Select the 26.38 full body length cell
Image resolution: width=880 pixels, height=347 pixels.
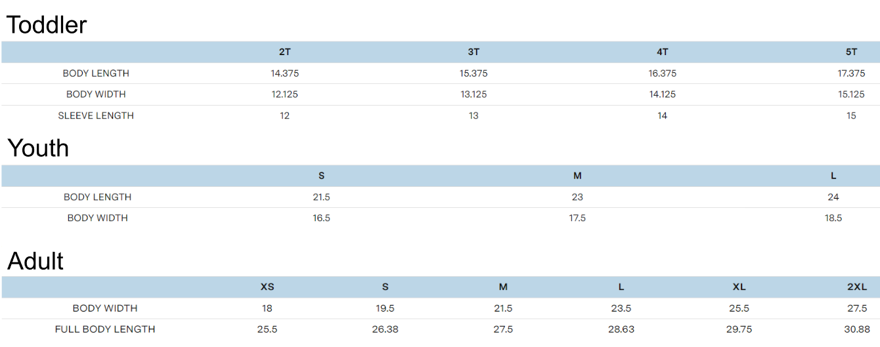tap(385, 329)
